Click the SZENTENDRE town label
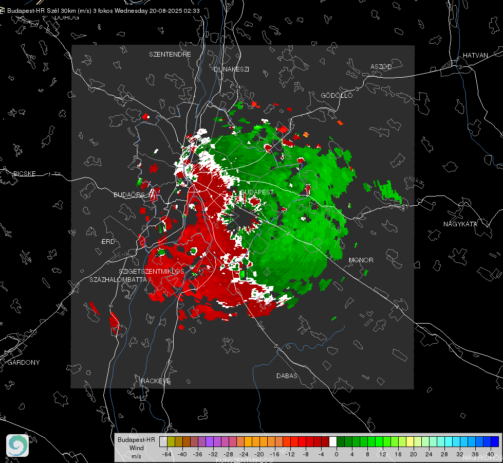503x463 pixels. 170,55
